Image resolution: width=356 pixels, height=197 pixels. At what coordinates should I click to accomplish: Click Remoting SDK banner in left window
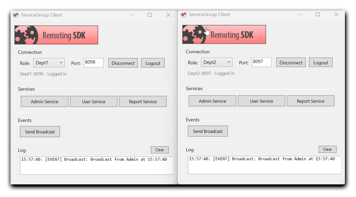56,35
